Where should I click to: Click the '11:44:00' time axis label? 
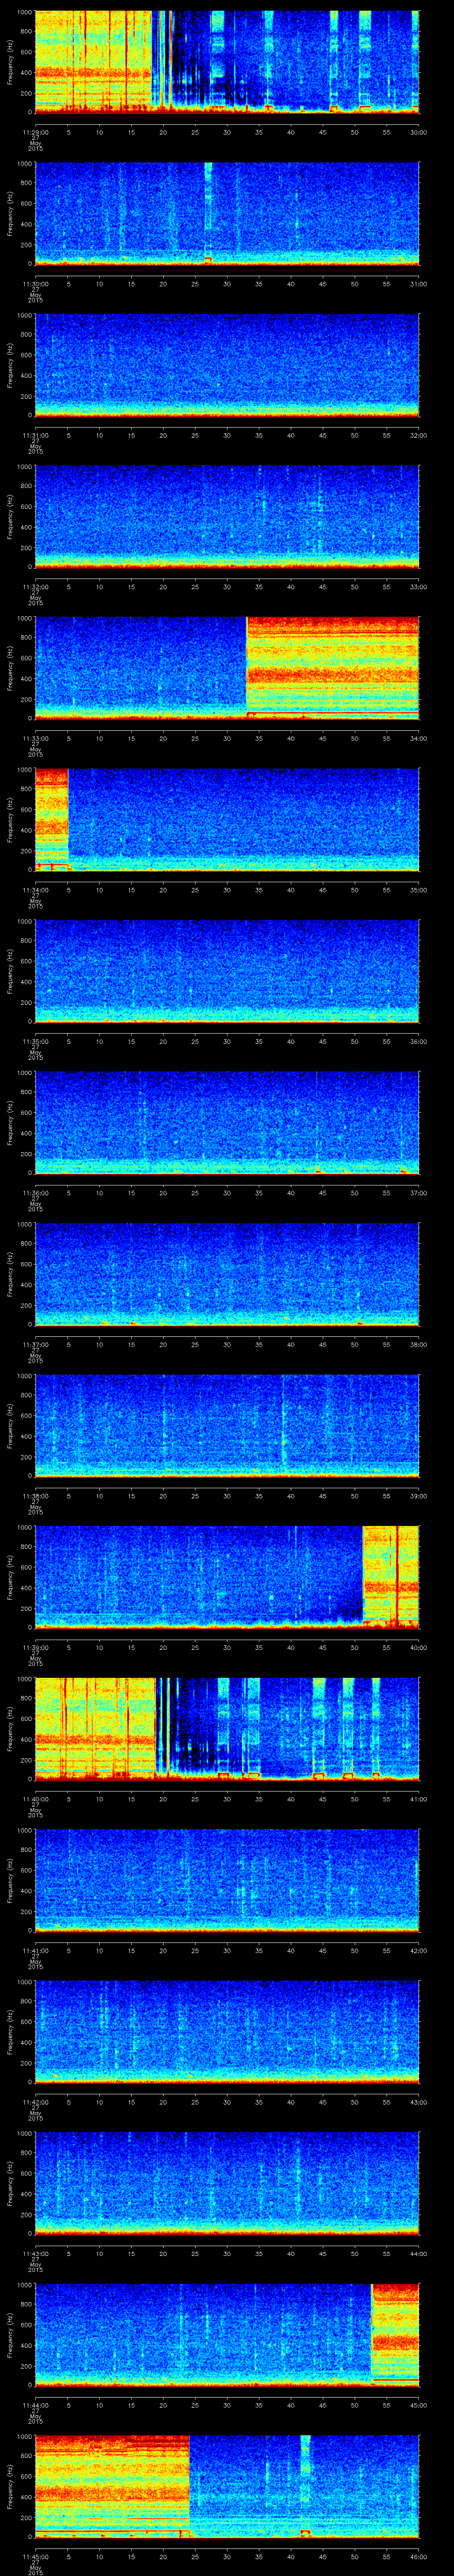pos(35,2405)
